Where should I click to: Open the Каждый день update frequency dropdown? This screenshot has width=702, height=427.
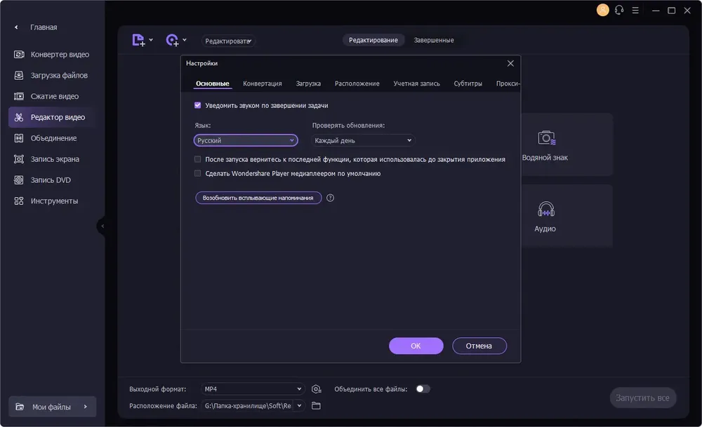point(363,140)
